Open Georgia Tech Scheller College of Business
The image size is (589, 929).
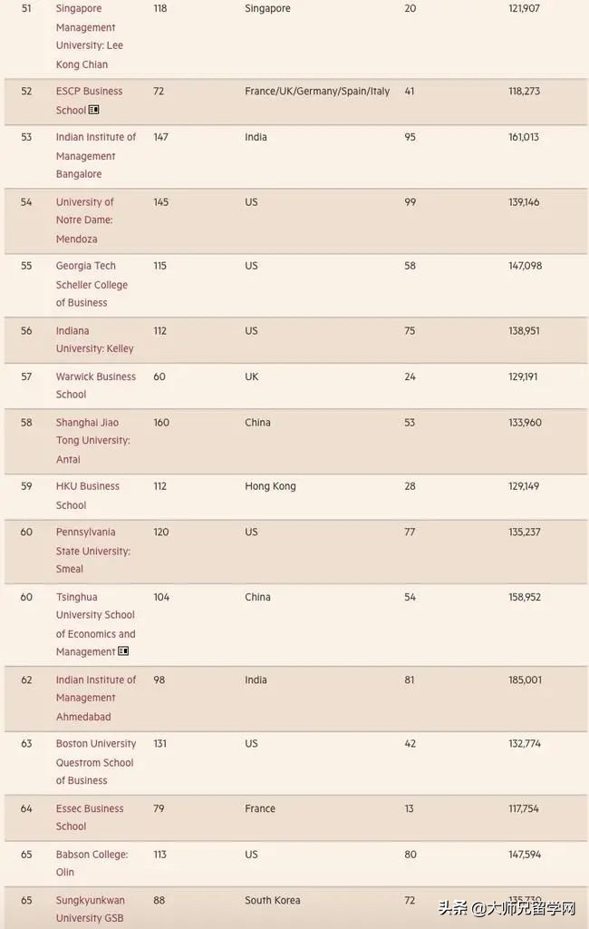[x=92, y=284]
